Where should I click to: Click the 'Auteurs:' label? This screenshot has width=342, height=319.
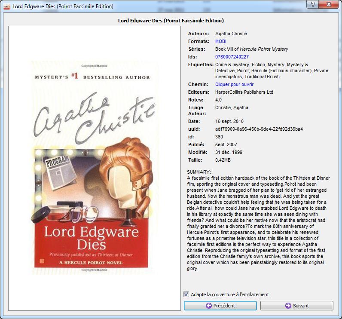coord(198,34)
